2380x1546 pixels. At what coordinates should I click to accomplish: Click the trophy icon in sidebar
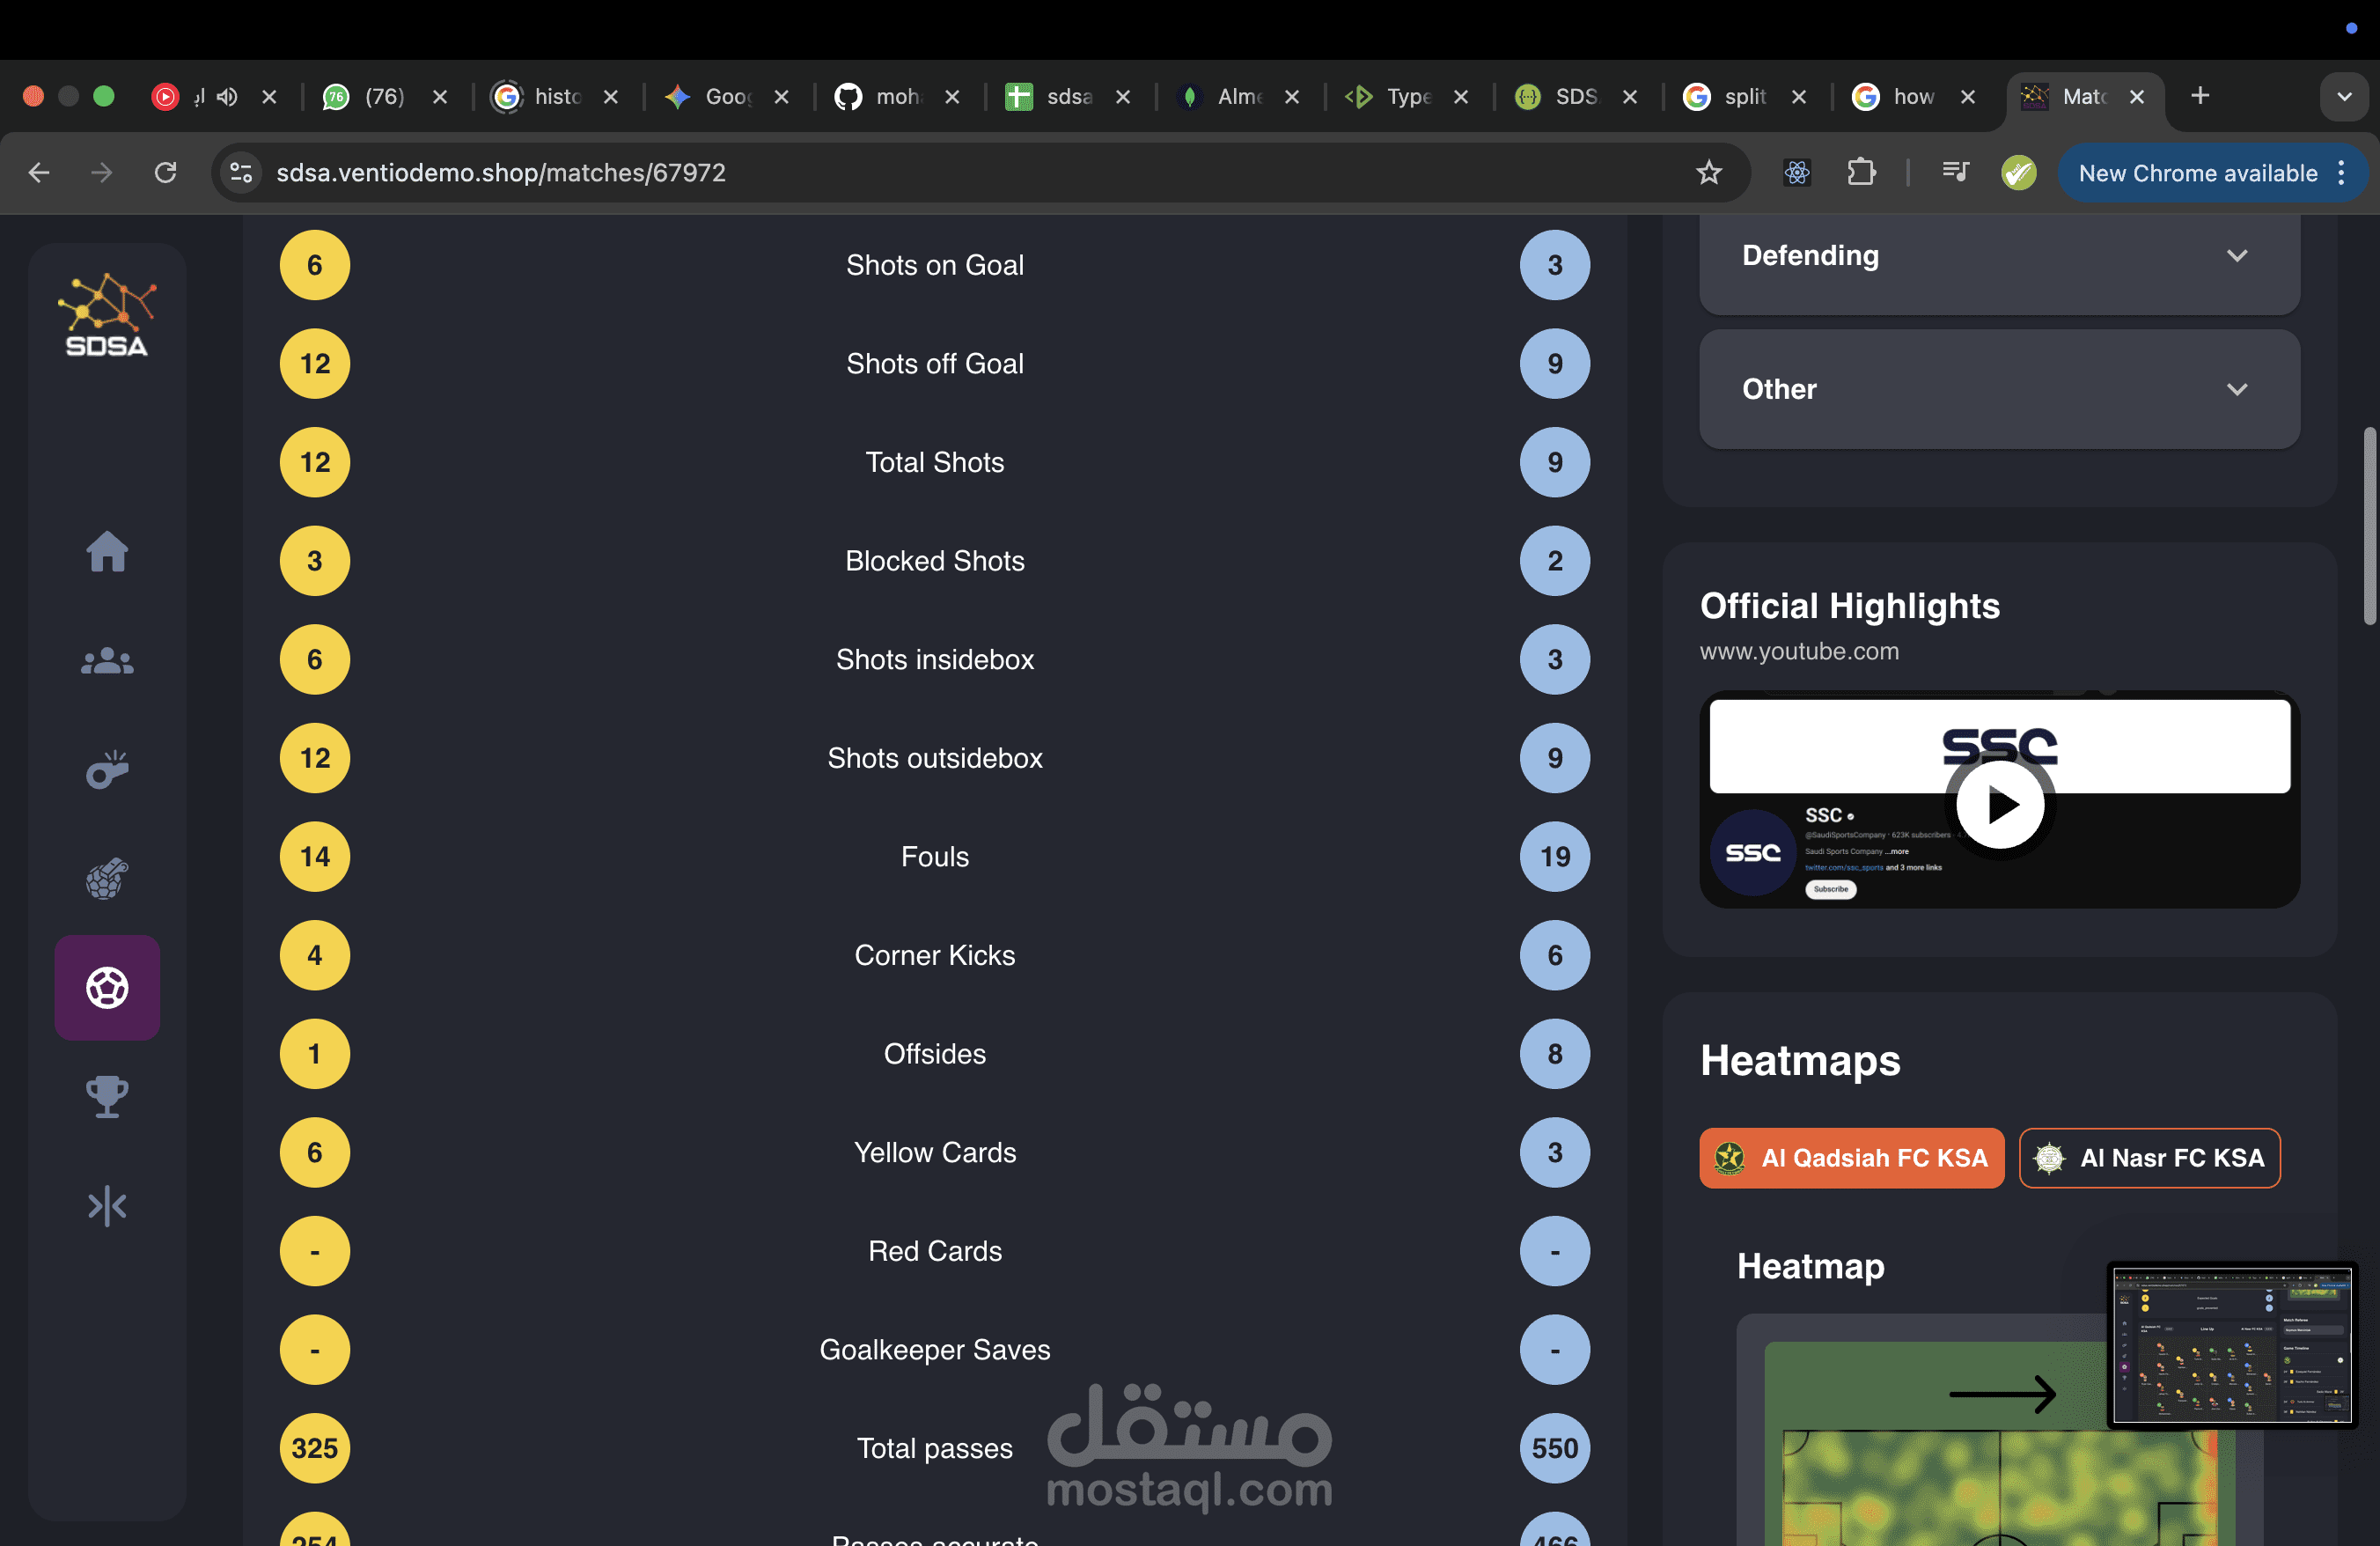click(107, 1097)
